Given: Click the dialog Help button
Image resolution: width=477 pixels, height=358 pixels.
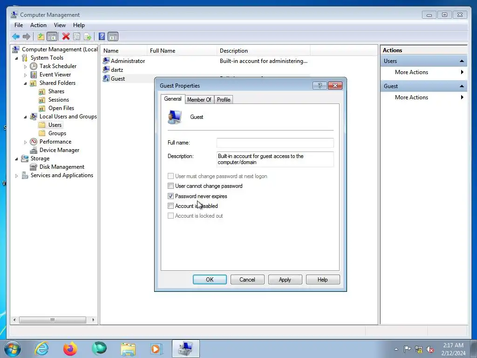Looking at the screenshot, I should pos(323,280).
